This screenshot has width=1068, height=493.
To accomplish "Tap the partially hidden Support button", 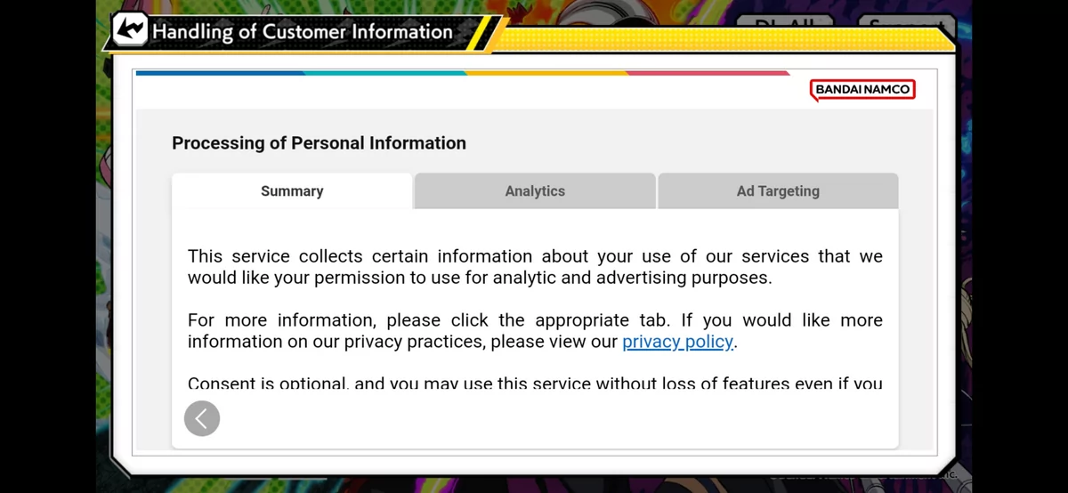I will (905, 20).
